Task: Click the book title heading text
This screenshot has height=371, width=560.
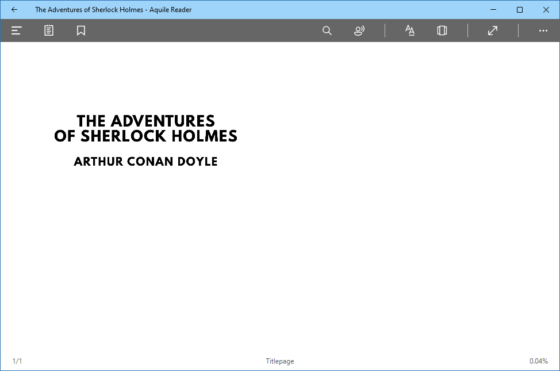Action: click(x=145, y=128)
